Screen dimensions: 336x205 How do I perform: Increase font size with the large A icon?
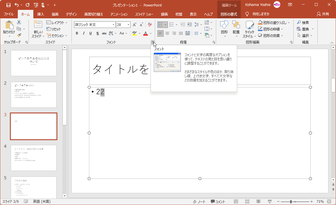135,25
